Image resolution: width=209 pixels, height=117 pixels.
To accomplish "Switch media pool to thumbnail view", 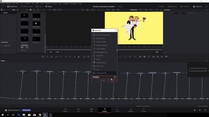I will pos(31,10).
